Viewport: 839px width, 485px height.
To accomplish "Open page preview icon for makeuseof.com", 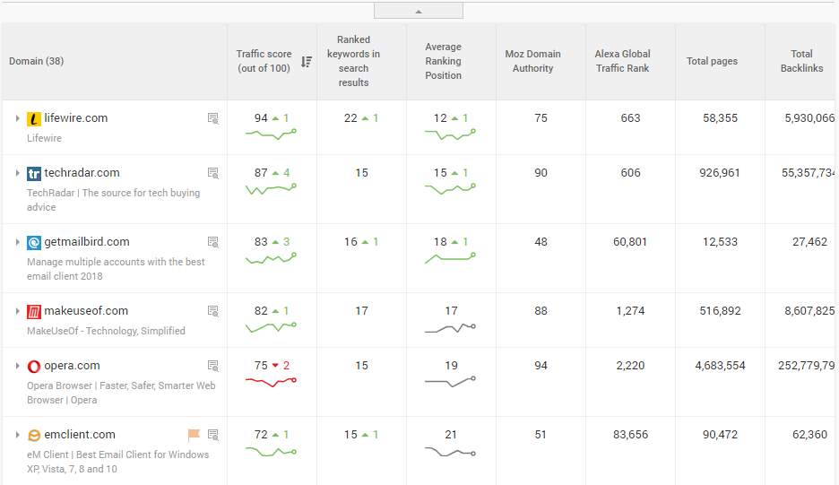I will tap(213, 311).
